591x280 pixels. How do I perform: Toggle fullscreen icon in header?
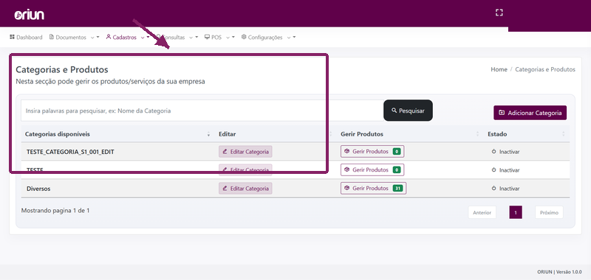point(499,13)
